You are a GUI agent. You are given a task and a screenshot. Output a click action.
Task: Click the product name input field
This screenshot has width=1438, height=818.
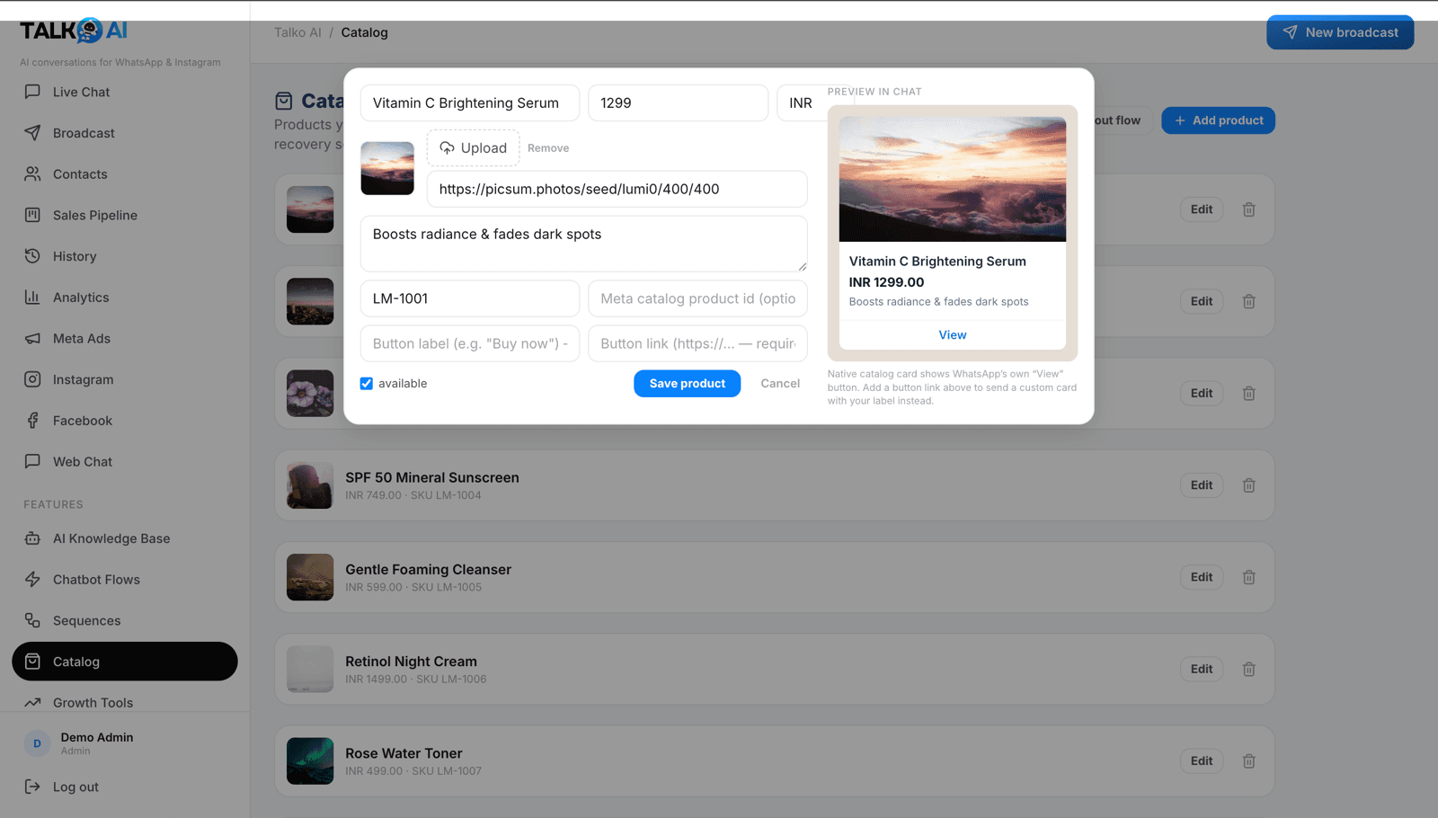pos(470,102)
